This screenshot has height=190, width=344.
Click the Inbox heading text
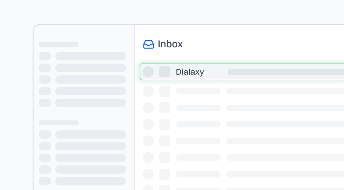coord(170,44)
